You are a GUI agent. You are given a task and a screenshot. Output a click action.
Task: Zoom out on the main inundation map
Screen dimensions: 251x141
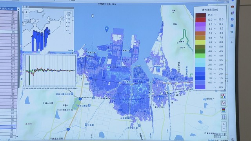224,129
